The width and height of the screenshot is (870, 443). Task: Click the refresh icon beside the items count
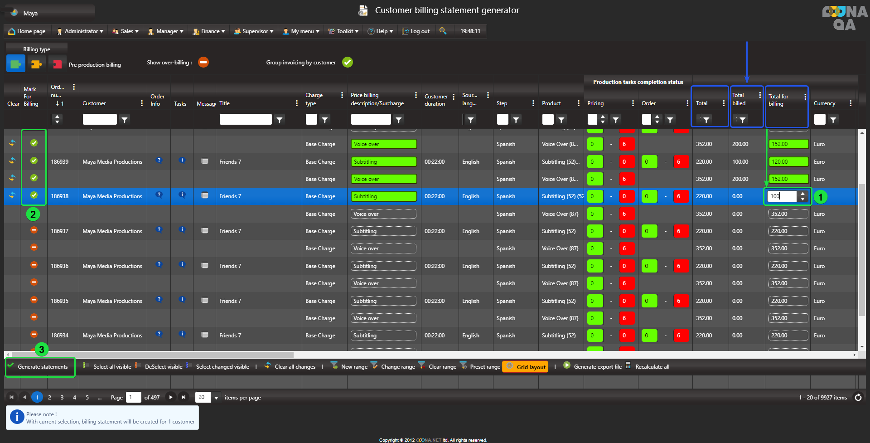[x=858, y=397]
